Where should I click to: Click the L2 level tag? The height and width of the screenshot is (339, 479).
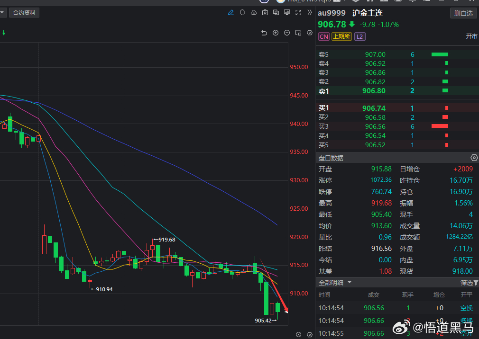point(360,36)
